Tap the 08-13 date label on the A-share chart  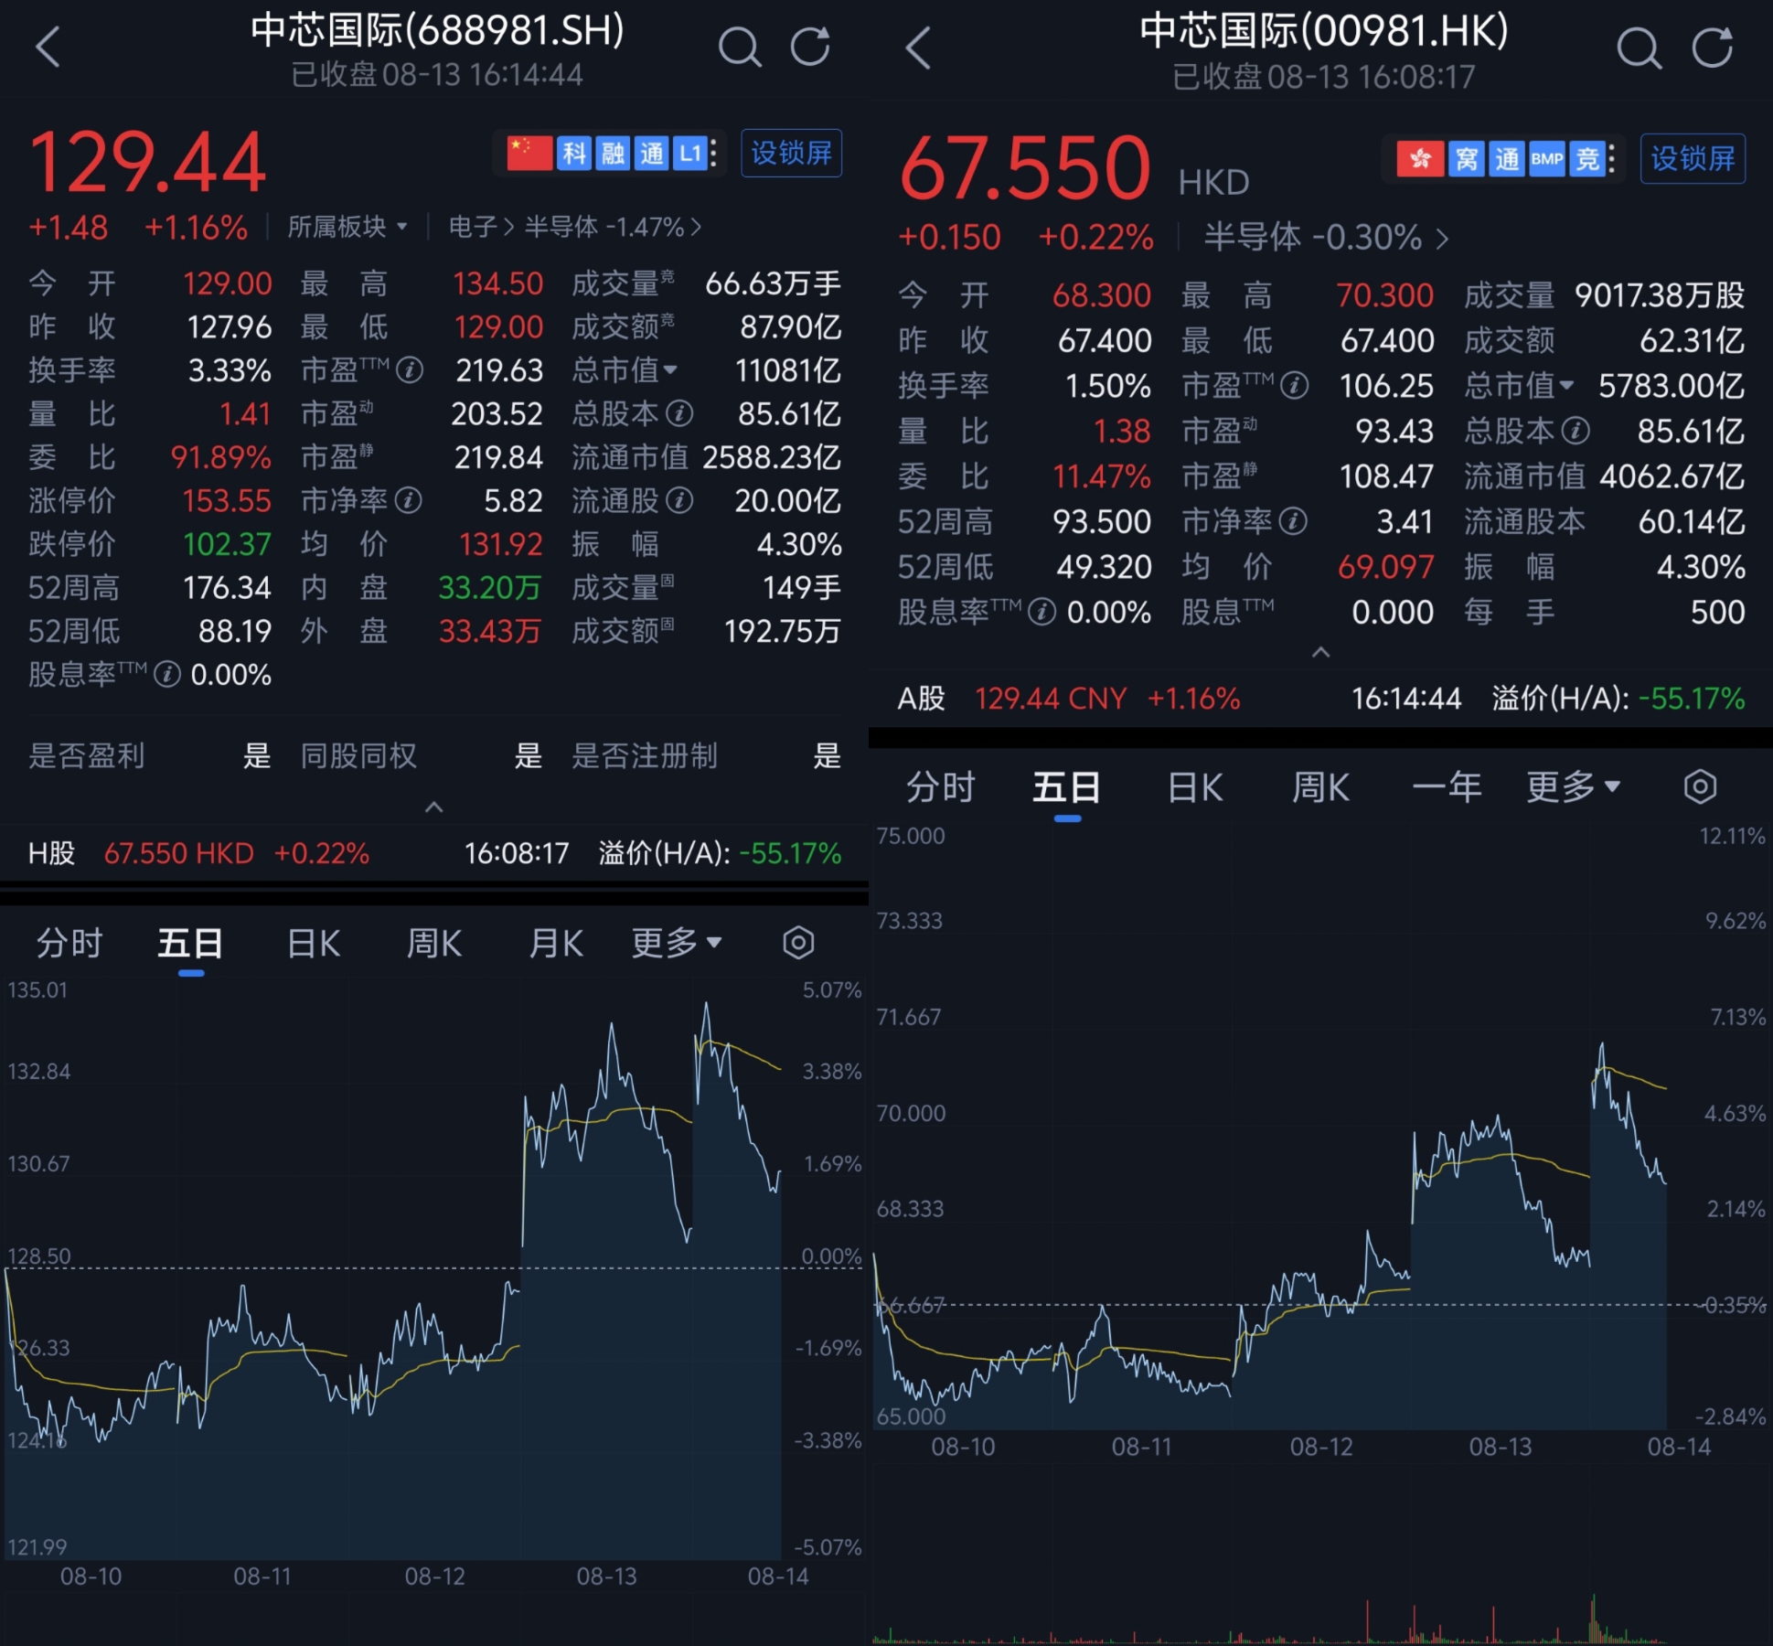click(606, 1576)
